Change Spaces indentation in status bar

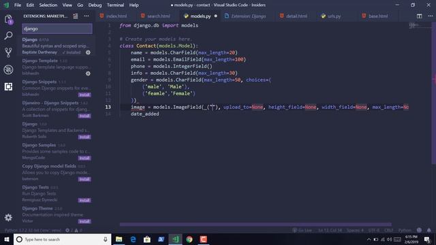point(355,230)
